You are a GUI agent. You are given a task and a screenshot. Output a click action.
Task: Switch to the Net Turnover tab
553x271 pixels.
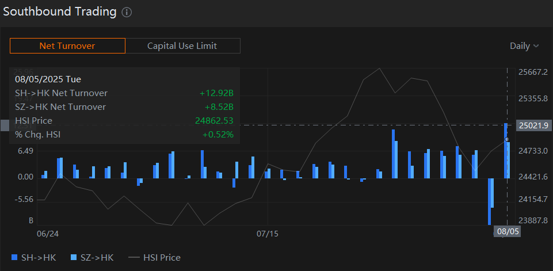click(x=67, y=46)
